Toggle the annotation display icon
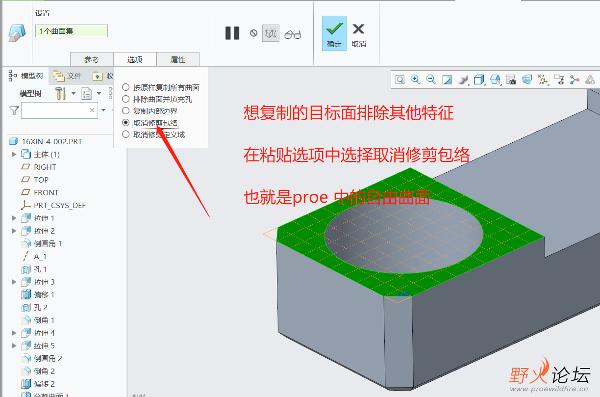The width and height of the screenshot is (600, 397). pos(559,79)
